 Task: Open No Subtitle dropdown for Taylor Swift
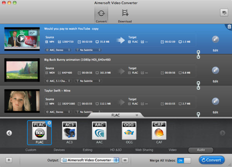pos(88,112)
